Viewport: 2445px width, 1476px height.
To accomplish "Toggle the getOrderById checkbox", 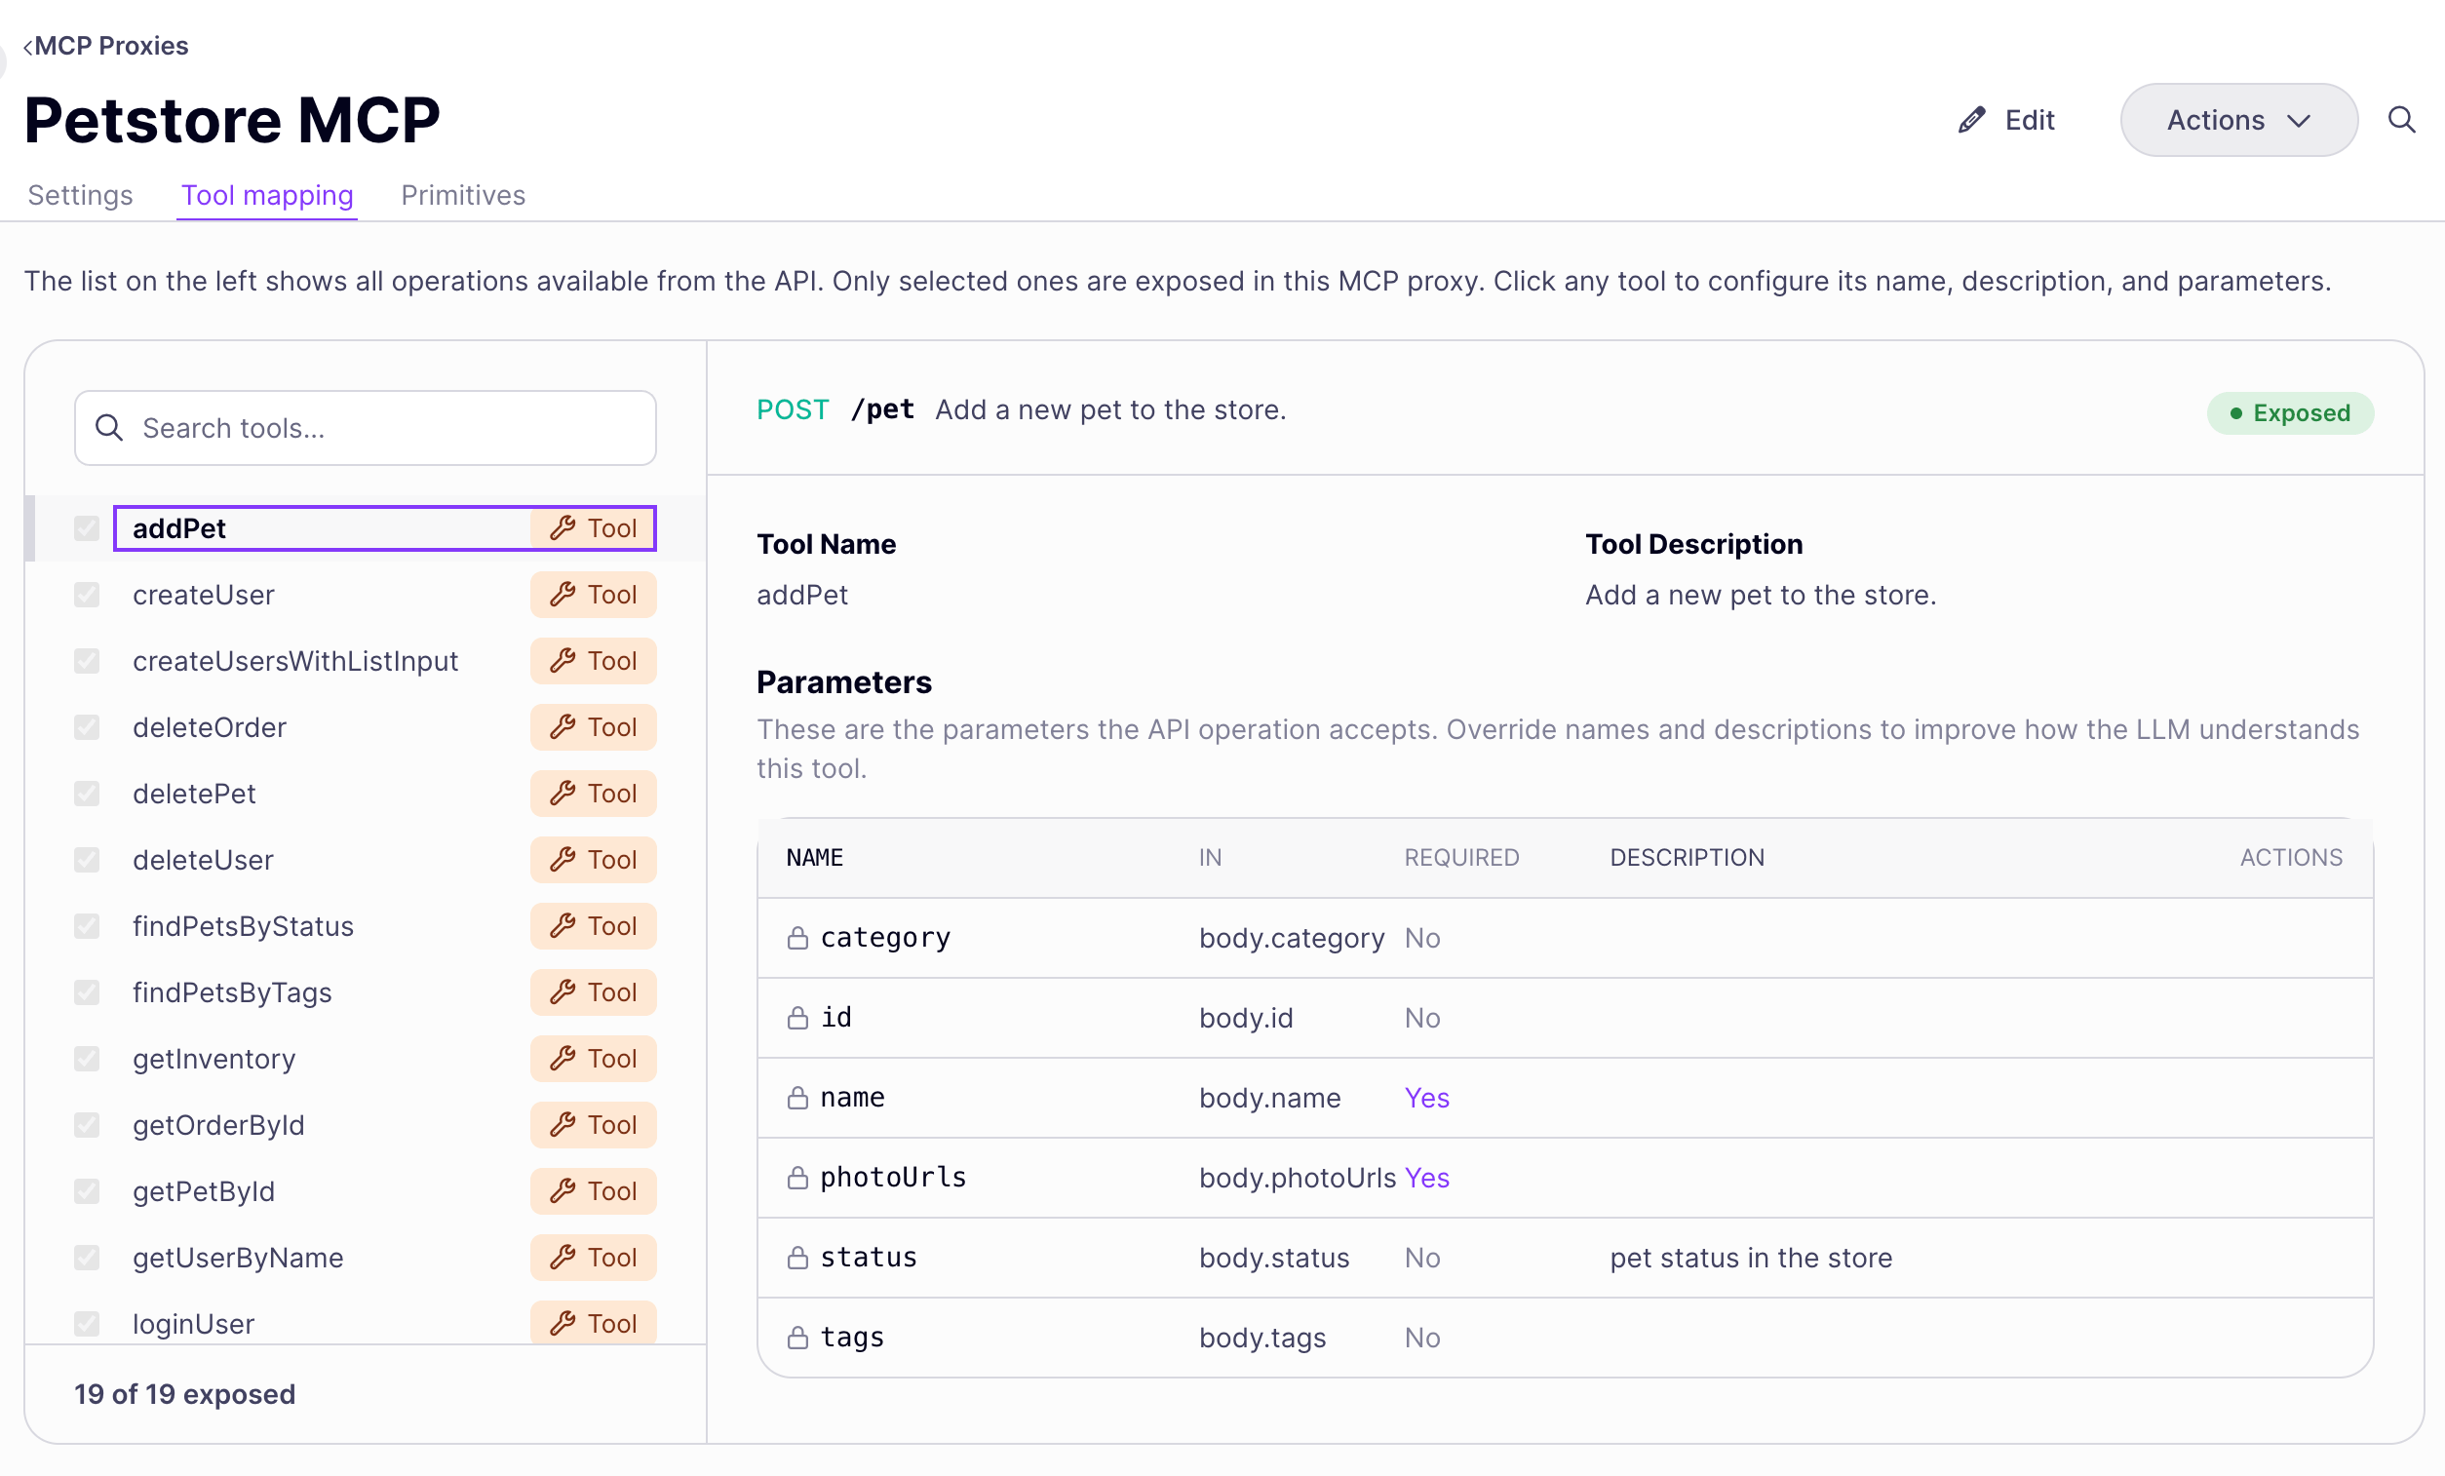I will pos(87,1126).
